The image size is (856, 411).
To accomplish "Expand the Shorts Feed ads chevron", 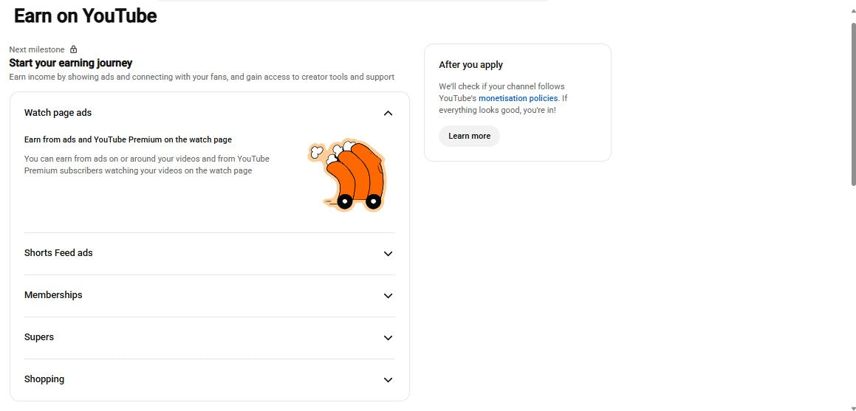I will [388, 254].
